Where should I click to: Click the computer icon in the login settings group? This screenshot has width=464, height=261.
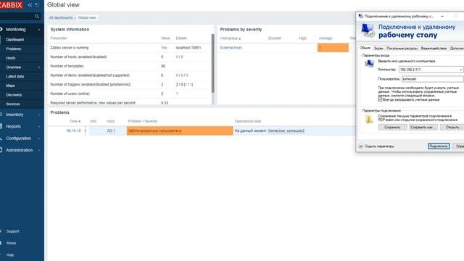click(x=369, y=63)
